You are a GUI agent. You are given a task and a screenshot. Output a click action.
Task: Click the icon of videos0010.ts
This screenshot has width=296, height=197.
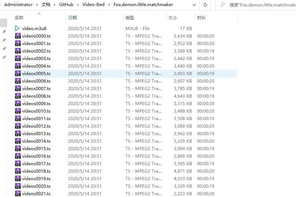pos(18,111)
